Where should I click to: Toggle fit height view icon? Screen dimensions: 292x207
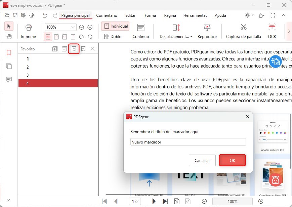click(x=73, y=37)
